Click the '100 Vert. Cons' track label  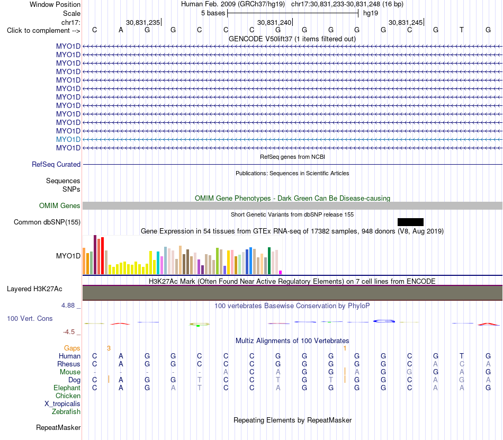[30, 318]
